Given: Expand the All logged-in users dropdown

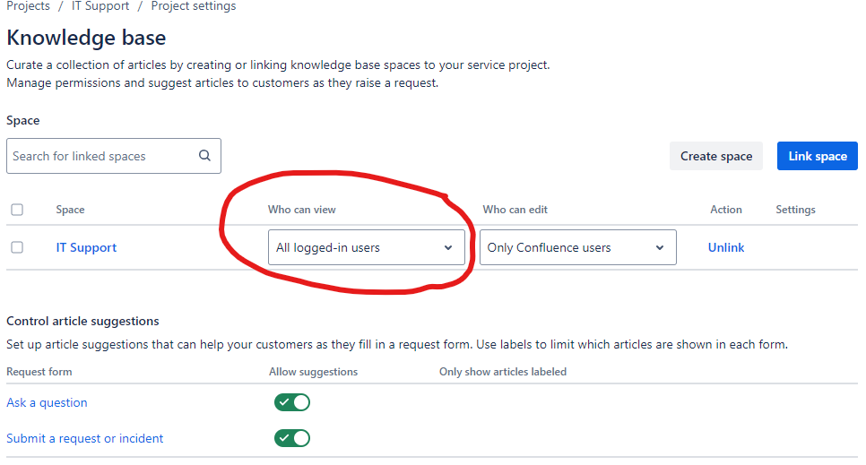Looking at the screenshot, I should (x=366, y=247).
